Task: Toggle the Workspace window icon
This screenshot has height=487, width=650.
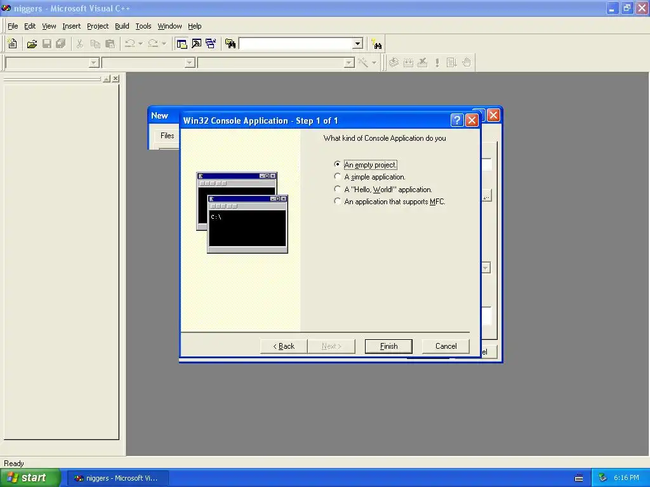Action: pos(182,44)
